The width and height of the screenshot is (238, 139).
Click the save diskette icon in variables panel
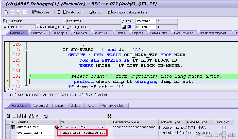coord(109,116)
